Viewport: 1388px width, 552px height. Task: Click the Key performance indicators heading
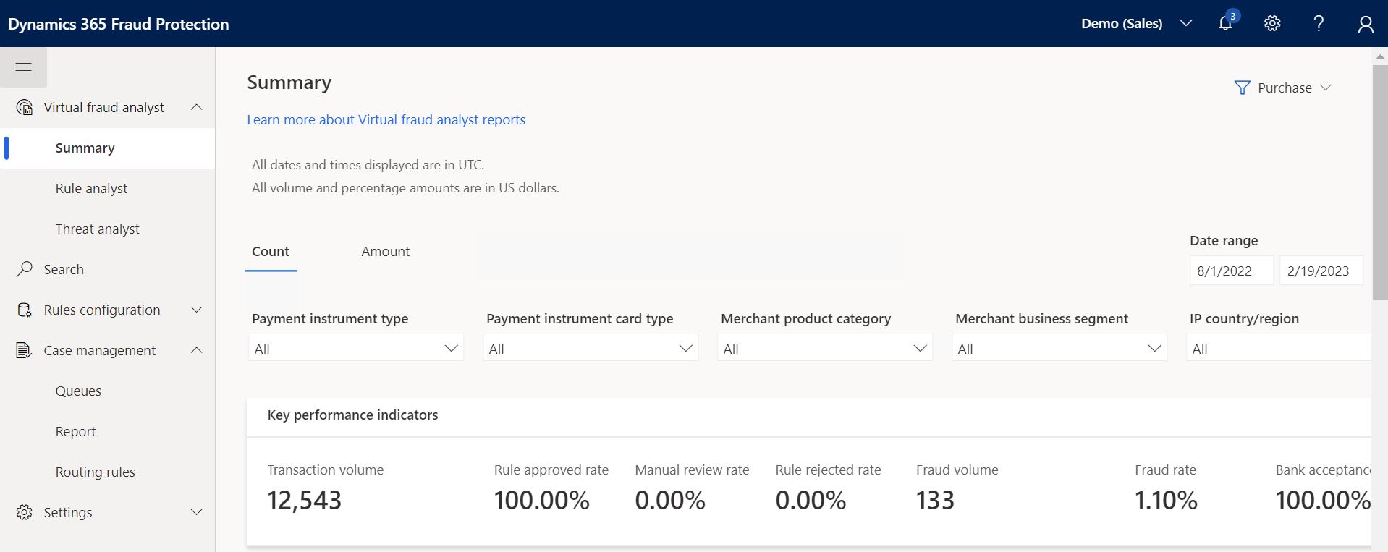pos(353,415)
